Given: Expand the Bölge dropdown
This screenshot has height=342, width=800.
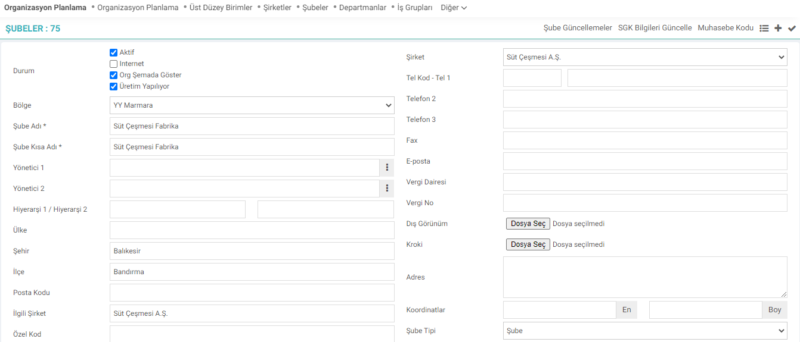Looking at the screenshot, I should (252, 105).
